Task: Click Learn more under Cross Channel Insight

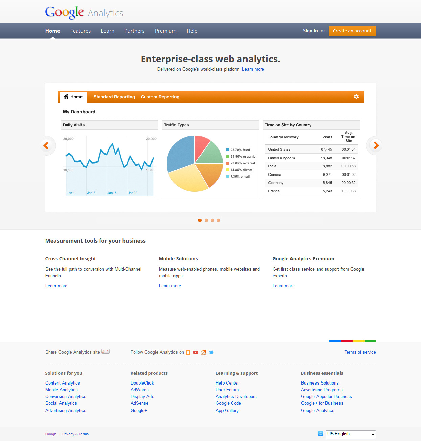Action: coord(56,286)
